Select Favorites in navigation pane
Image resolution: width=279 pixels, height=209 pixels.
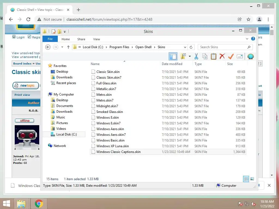(x=60, y=66)
